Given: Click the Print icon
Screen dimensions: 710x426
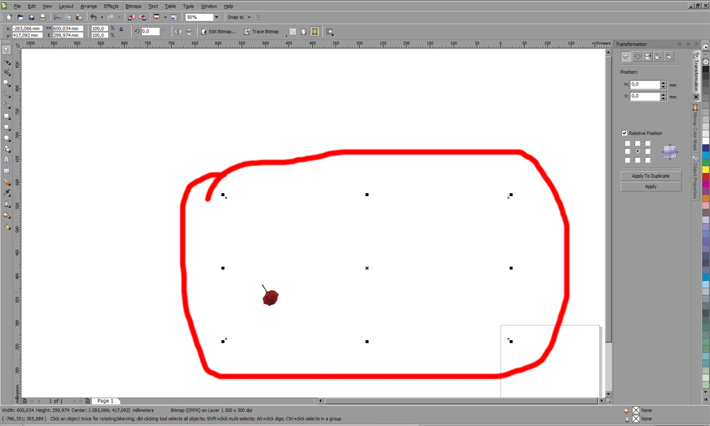Looking at the screenshot, I should click(x=42, y=17).
